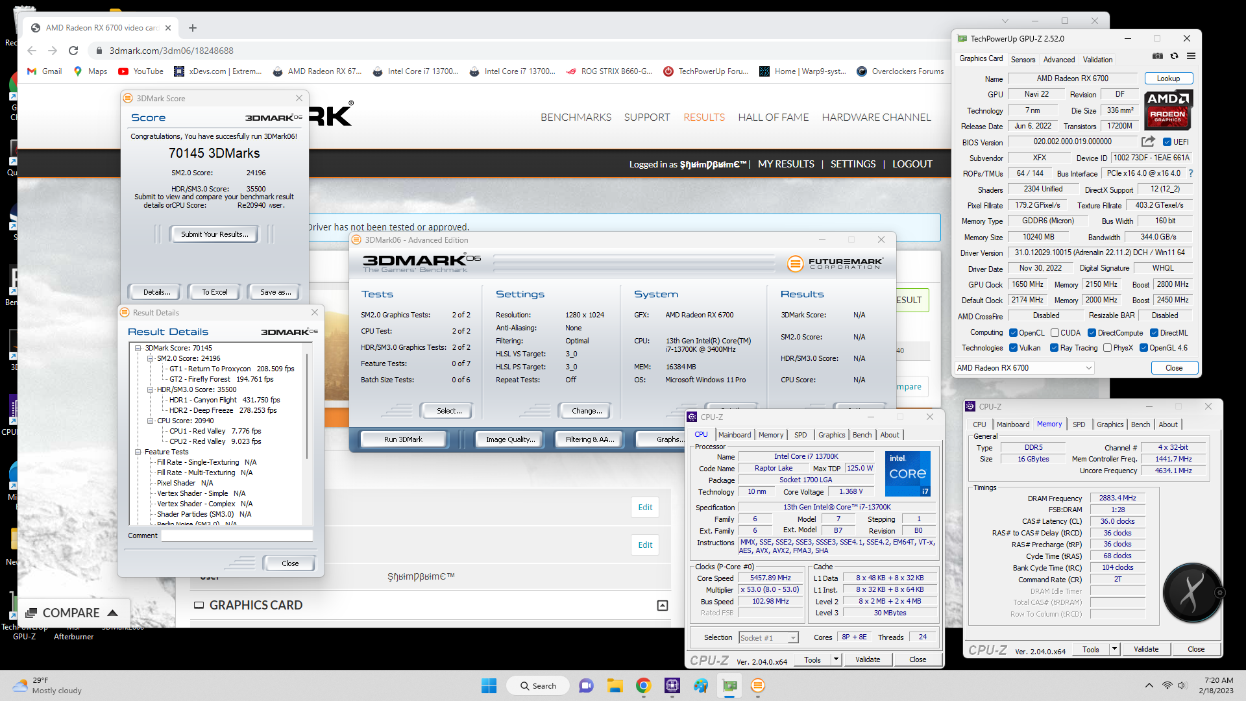The image size is (1246, 701).
Task: Toggle the OpenCL checkbox
Action: click(x=1013, y=333)
